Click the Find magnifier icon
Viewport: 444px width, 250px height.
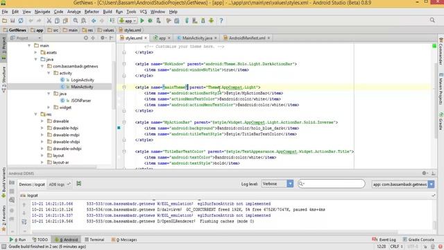[76, 21]
